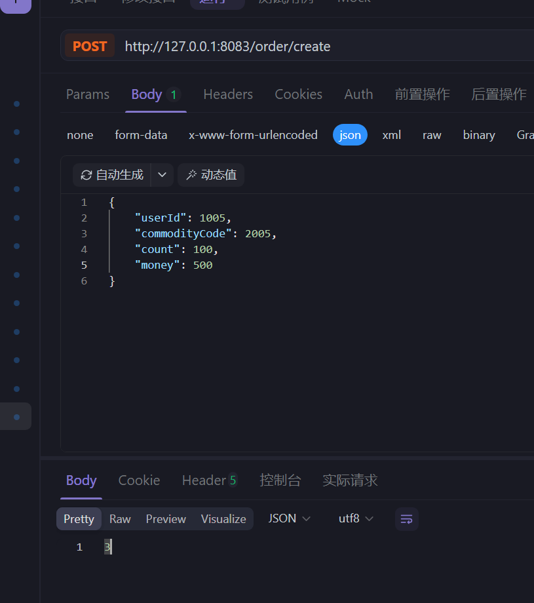Switch to the Auth tab
Screen dimensions: 534x603
click(x=358, y=94)
